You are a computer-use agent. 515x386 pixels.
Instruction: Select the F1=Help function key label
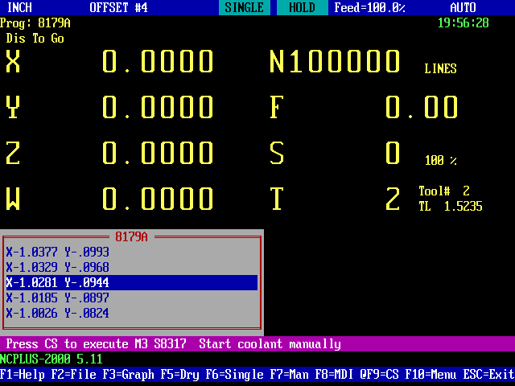(23, 375)
